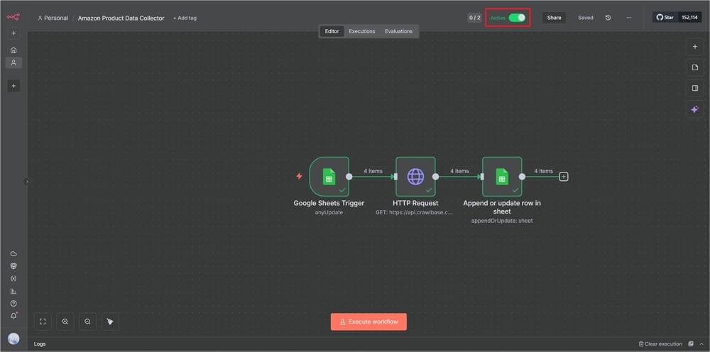
Task: Click the plus connector after last node
Action: [564, 177]
